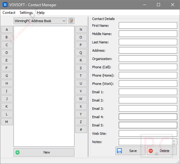Filter contacts by letter O
Viewport: 180px width, 164px height.
point(81,37)
